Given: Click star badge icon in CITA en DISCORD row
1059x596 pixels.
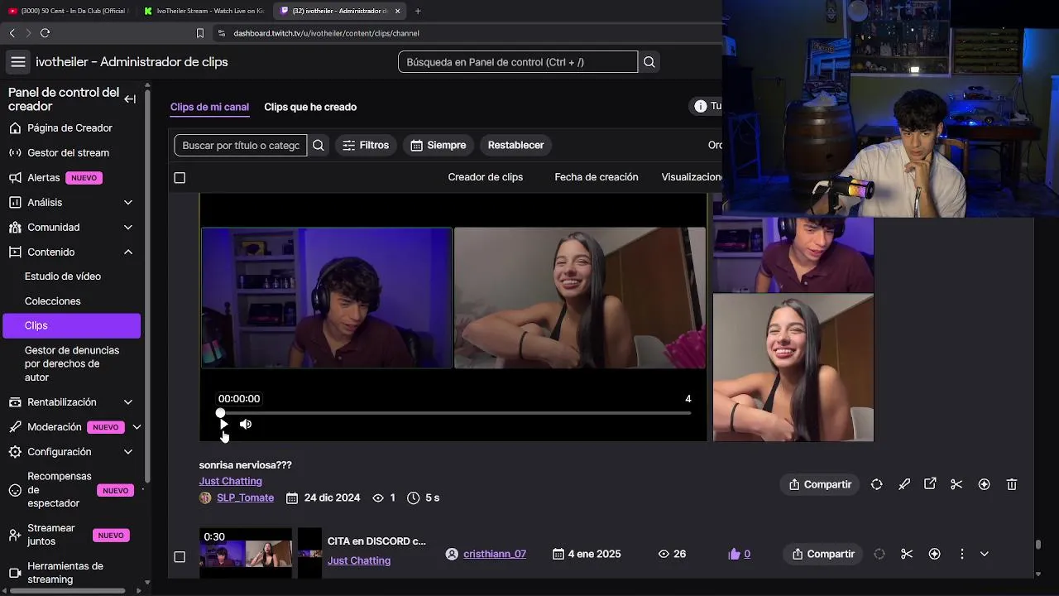Looking at the screenshot, I should 934,554.
